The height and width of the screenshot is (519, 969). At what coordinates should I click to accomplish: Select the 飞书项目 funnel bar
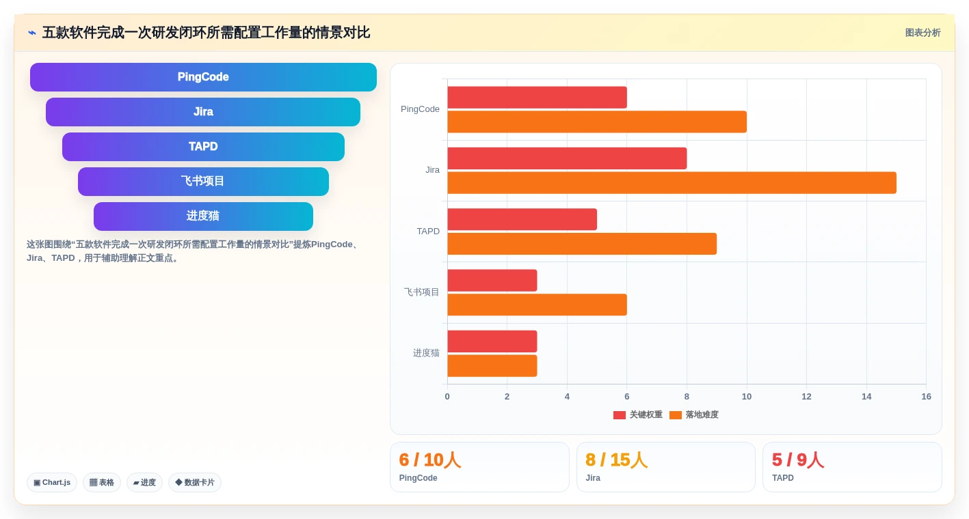[203, 182]
